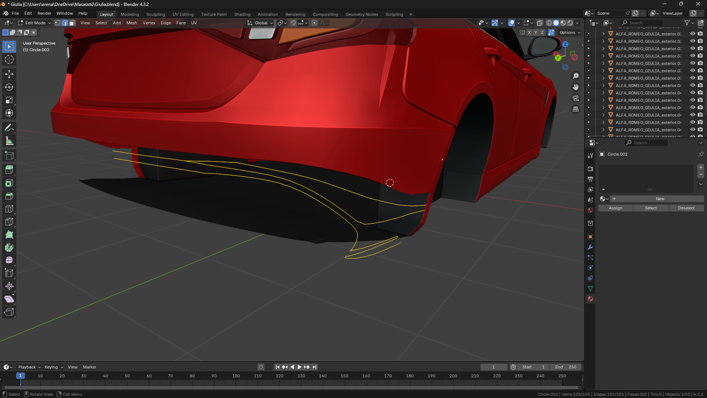Viewport: 707px width, 398px height.
Task: Switch to face select mode
Action: point(72,23)
